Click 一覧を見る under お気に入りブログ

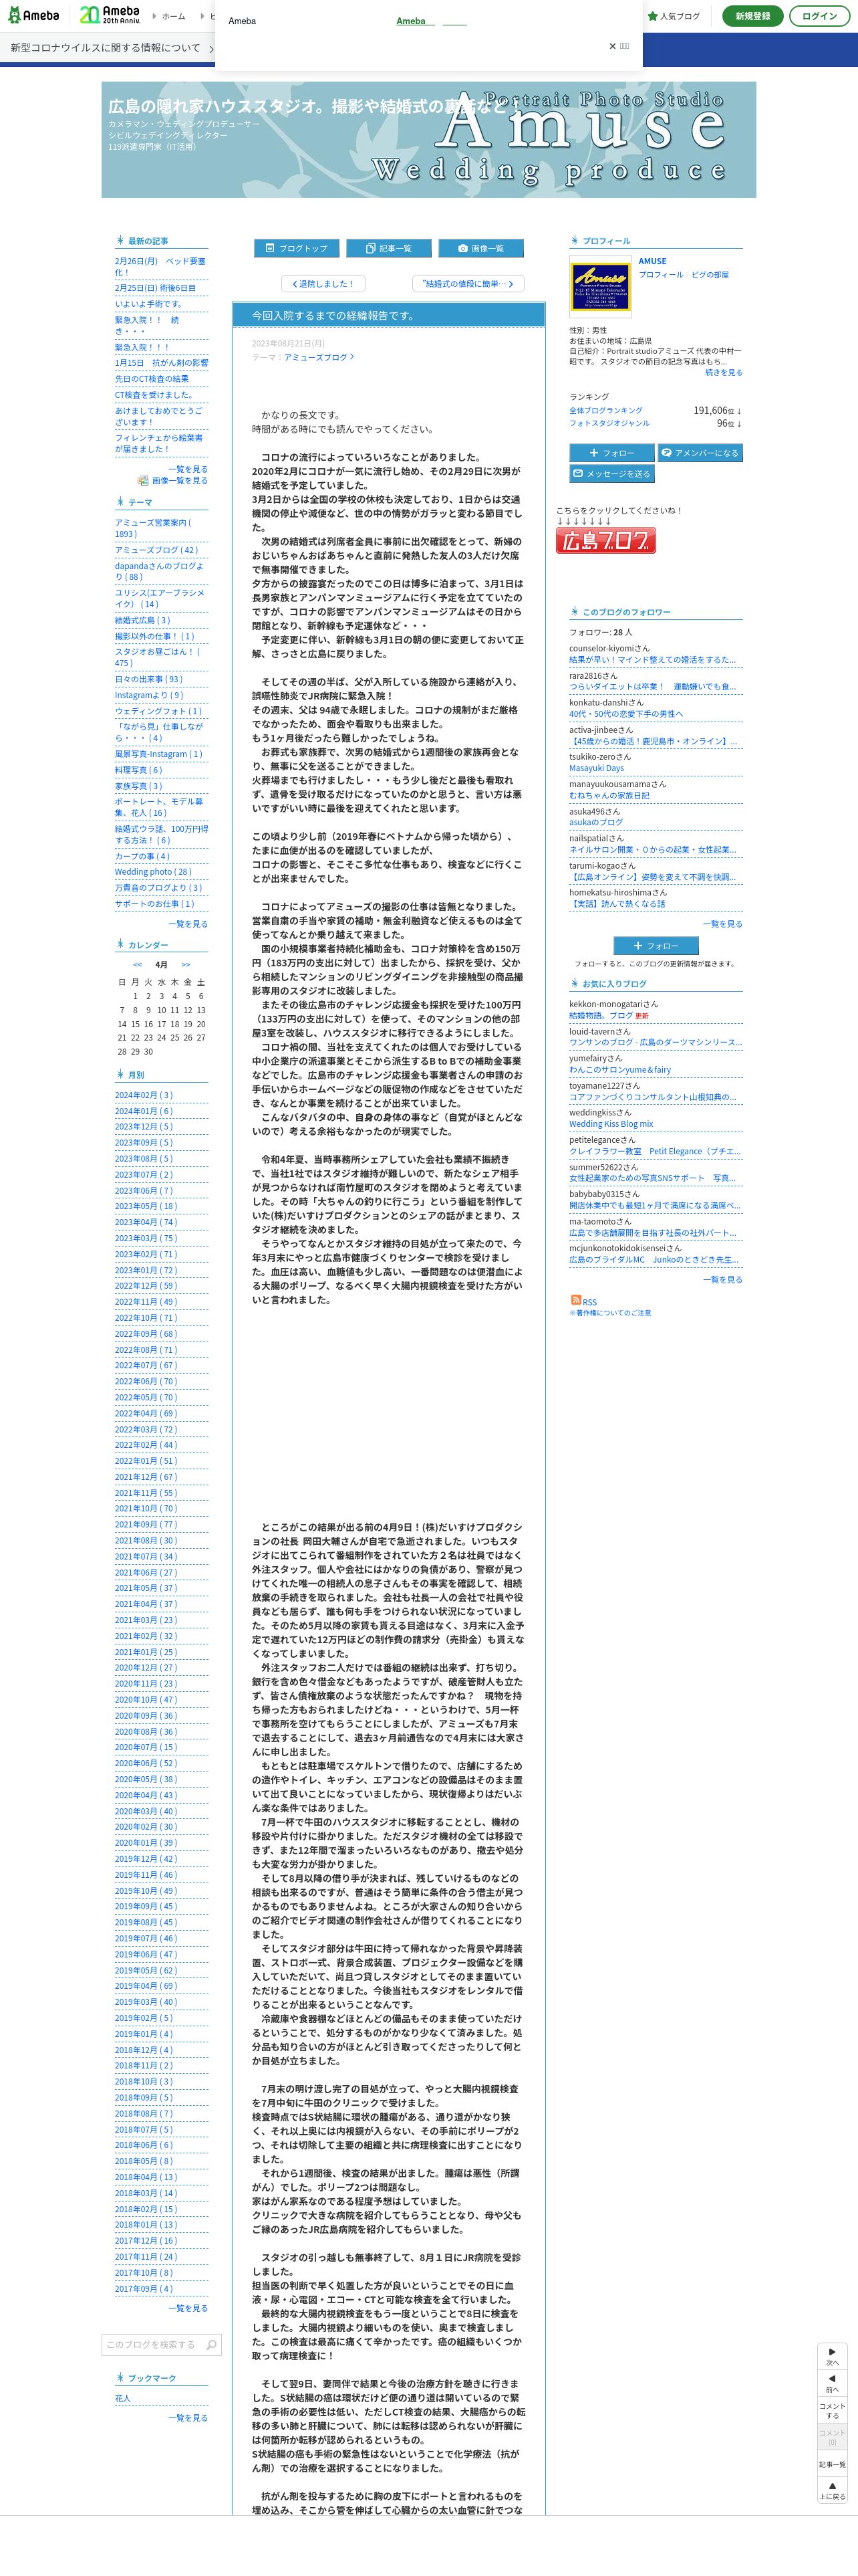pyautogui.click(x=723, y=1279)
